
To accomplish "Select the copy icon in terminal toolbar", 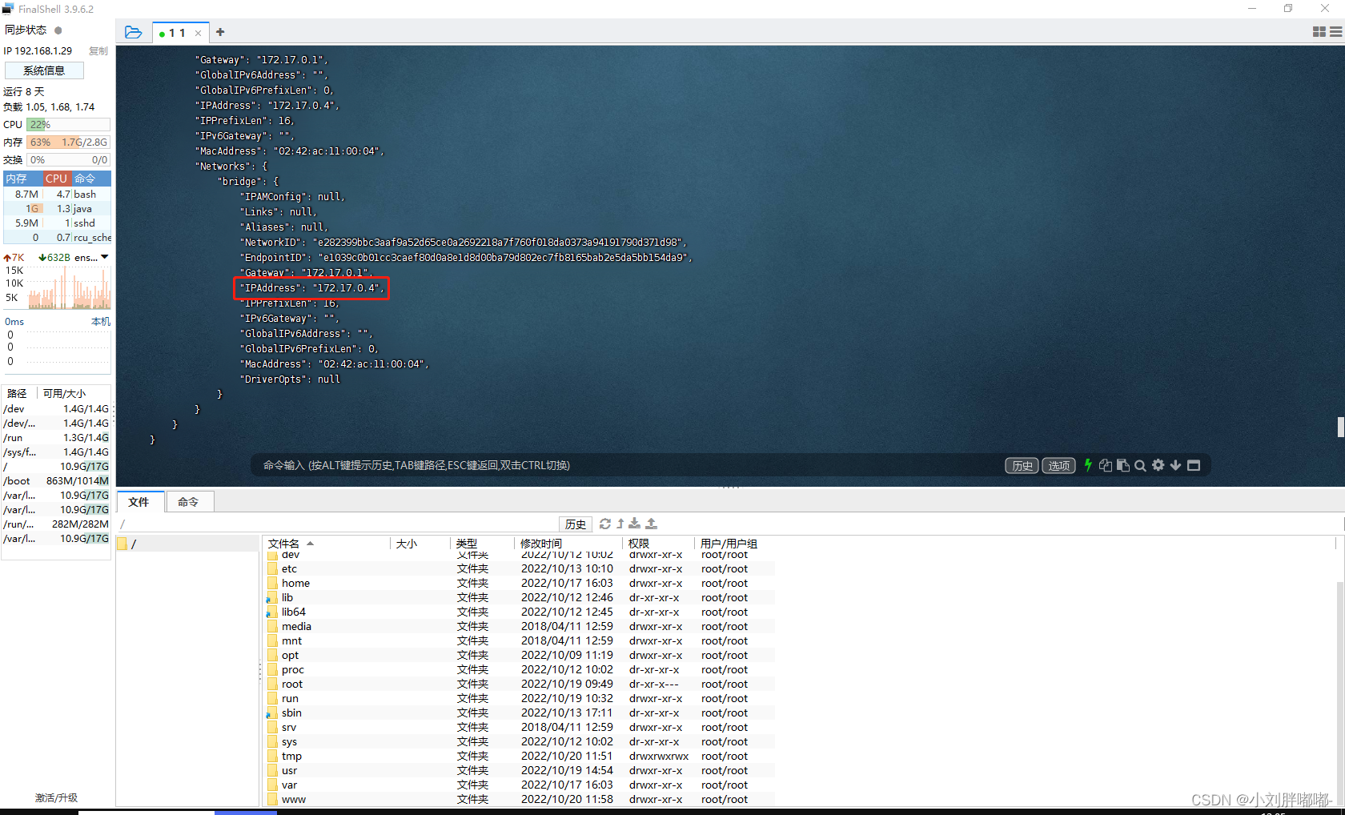I will [x=1106, y=465].
